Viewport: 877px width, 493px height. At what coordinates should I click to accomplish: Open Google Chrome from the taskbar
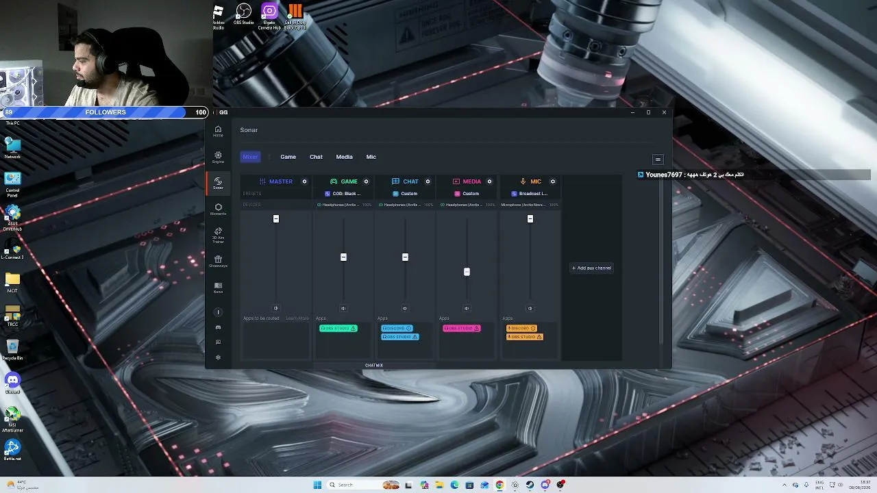[499, 485]
